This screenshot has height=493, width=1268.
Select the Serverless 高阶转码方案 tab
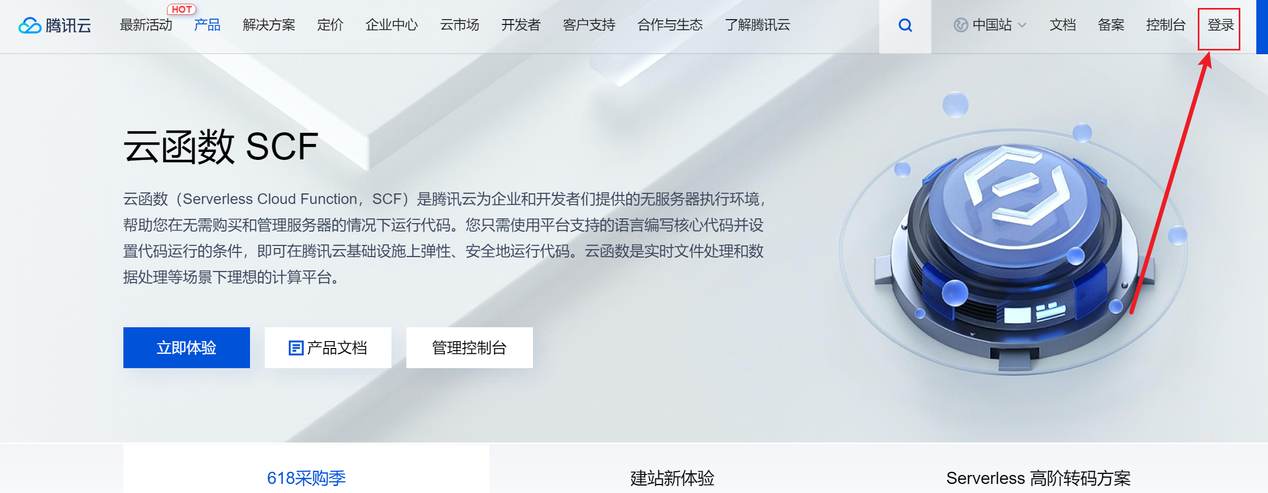1038,478
